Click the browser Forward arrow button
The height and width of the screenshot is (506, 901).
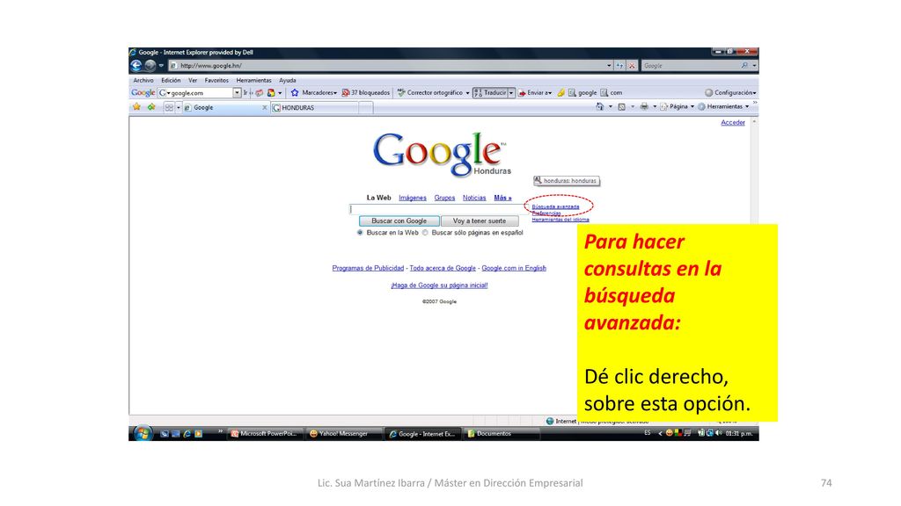(x=150, y=65)
